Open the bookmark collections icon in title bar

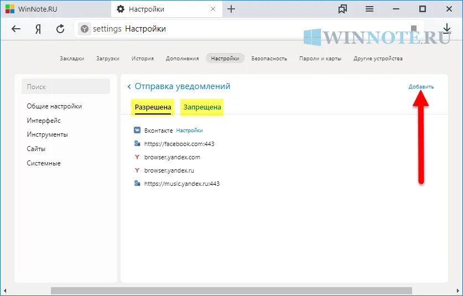(342, 9)
